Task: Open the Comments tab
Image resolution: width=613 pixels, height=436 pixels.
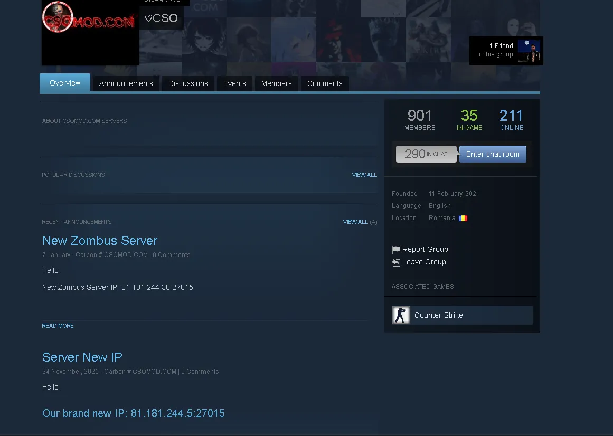Action: click(x=325, y=83)
